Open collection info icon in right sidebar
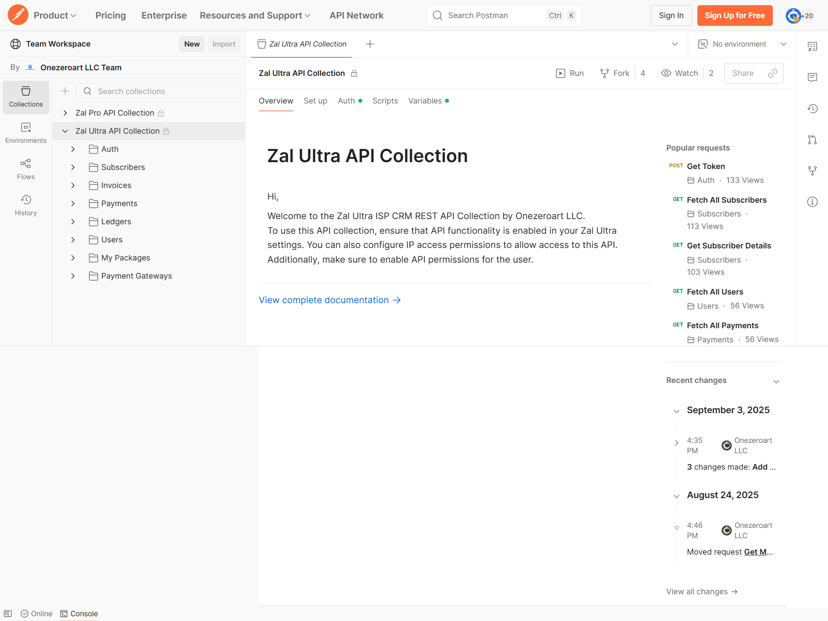This screenshot has height=621, width=828. coord(812,202)
